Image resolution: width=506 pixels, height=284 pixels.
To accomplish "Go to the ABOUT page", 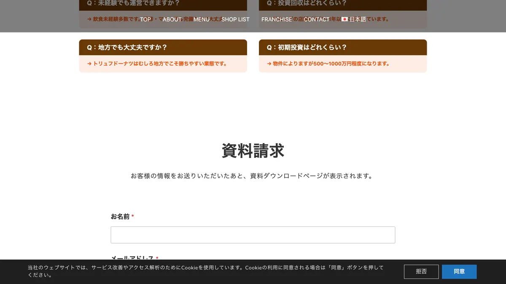I will 172,19.
